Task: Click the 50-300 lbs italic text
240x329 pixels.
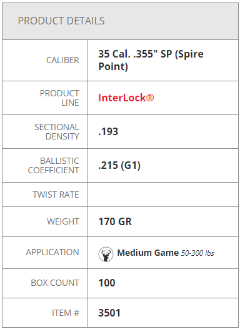Action: [x=197, y=253]
